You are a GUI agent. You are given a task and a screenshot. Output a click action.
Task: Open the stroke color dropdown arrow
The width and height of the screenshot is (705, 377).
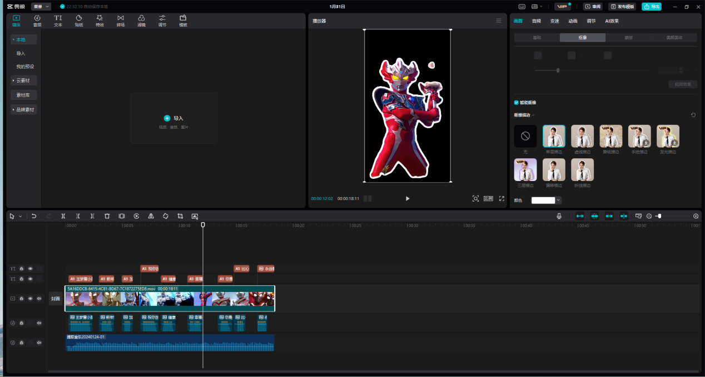pos(558,200)
